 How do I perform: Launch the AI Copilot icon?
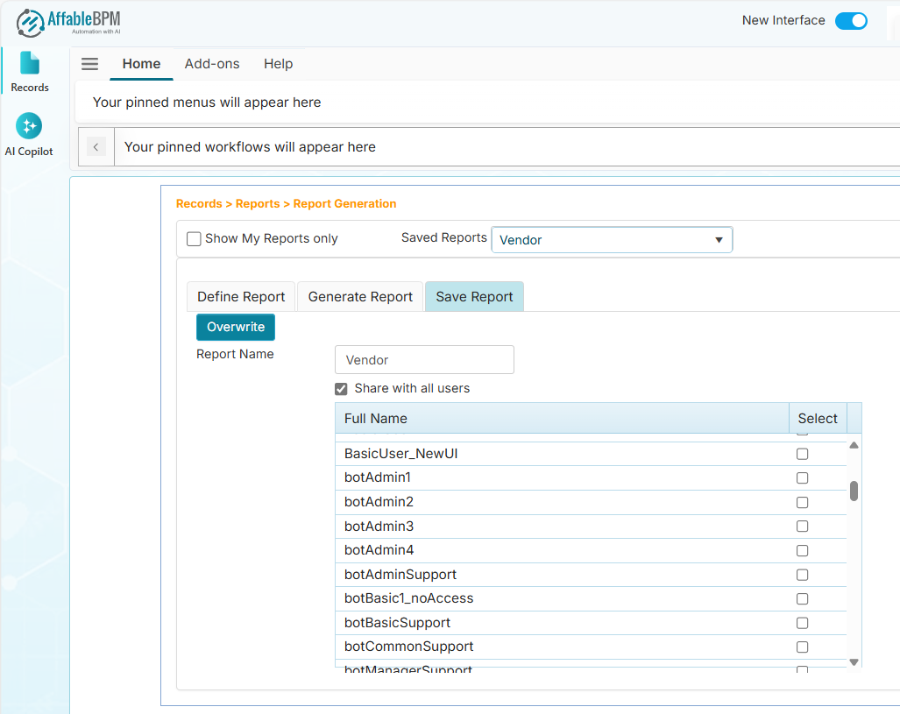[29, 127]
